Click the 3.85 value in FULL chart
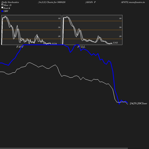 [x=115, y=43]
